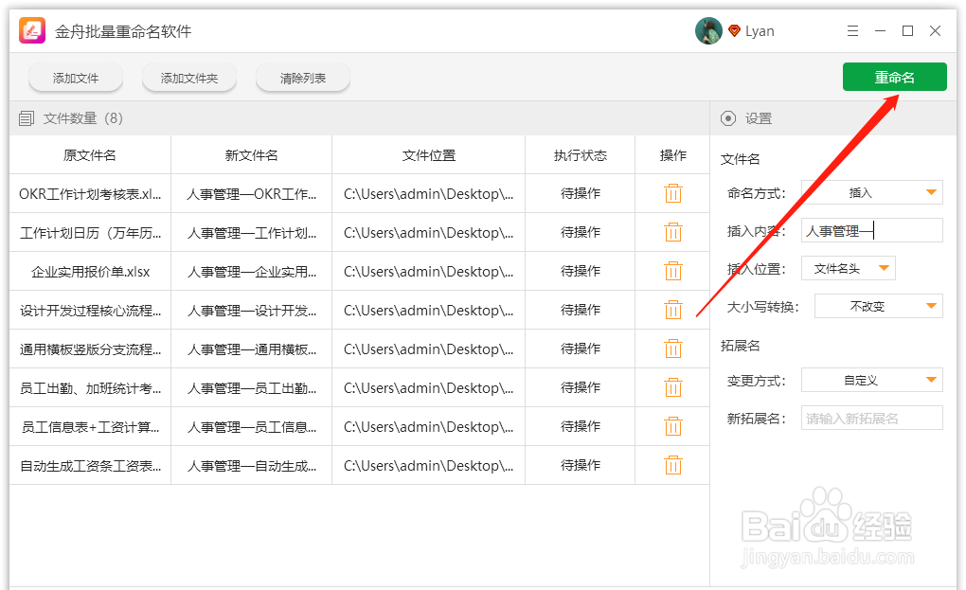
Task: Remove 员工出勤、加班统计考勤 row via trash icon
Action: tap(672, 387)
